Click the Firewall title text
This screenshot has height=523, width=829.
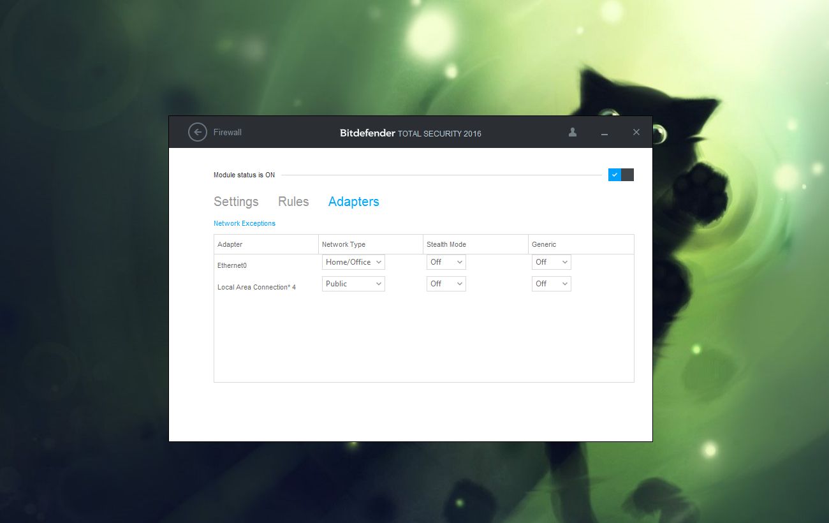coord(228,133)
